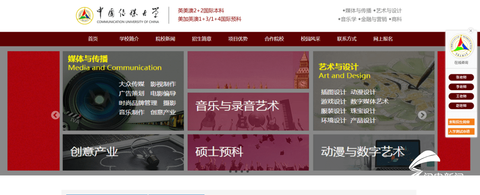Open 创意产业 tile
This screenshot has width=480, height=195.
(x=123, y=152)
